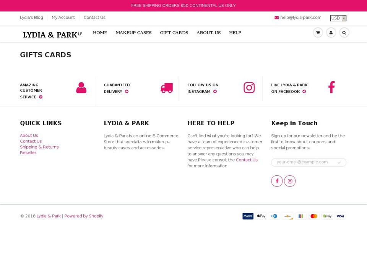Click the delivery truck icon
This screenshot has width=367, height=275.
pos(167,88)
